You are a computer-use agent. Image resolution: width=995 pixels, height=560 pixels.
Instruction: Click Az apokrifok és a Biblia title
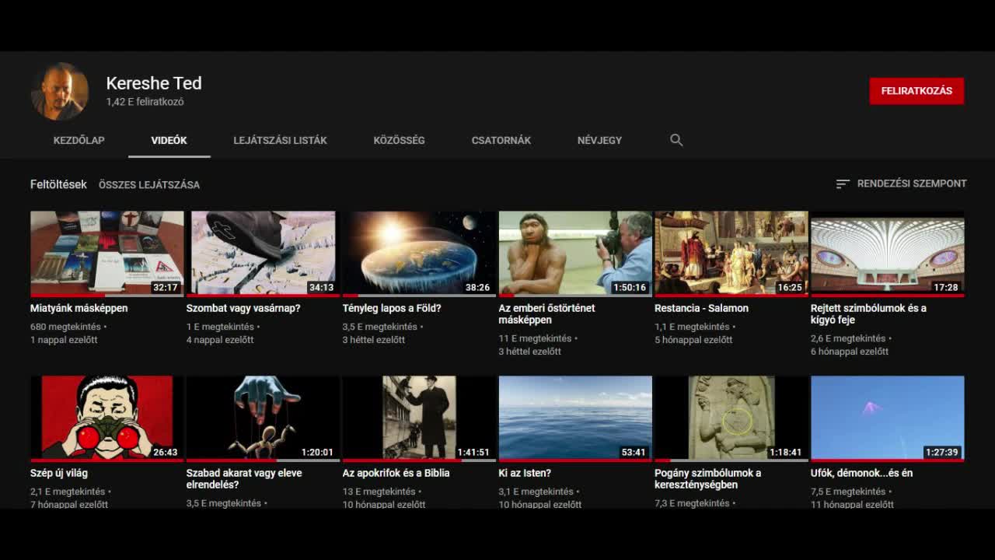pyautogui.click(x=396, y=474)
